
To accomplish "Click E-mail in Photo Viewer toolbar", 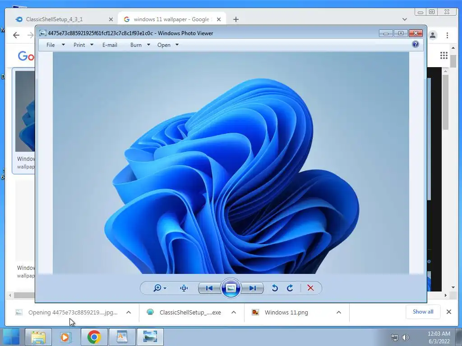I will (110, 45).
